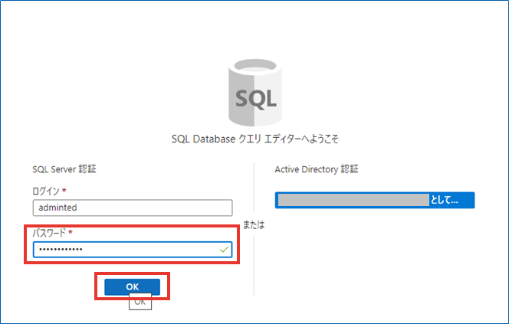The height and width of the screenshot is (324, 509).
Task: Click the パスワード label
Action: pyautogui.click(x=49, y=233)
